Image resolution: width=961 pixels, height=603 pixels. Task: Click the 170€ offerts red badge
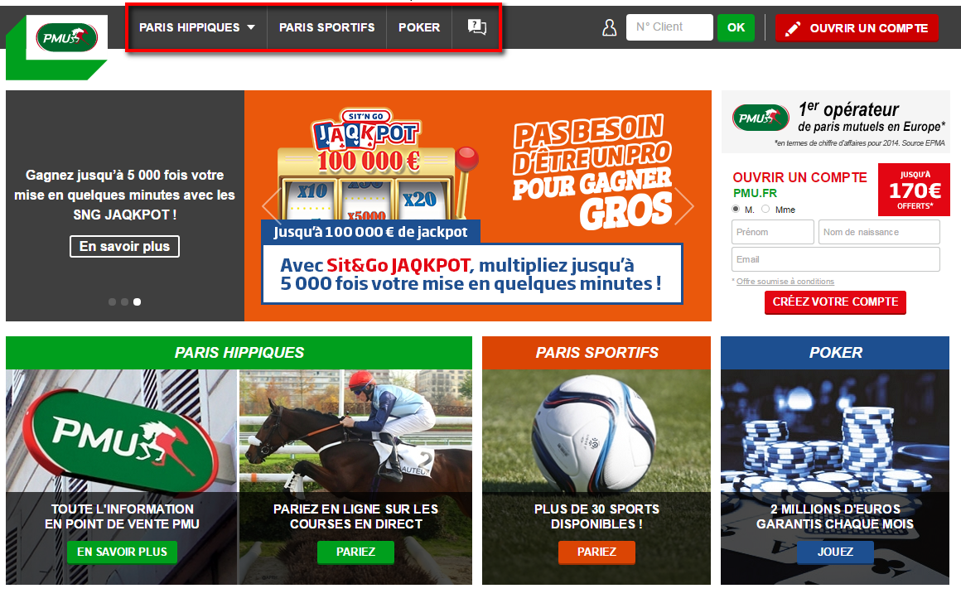(x=914, y=190)
